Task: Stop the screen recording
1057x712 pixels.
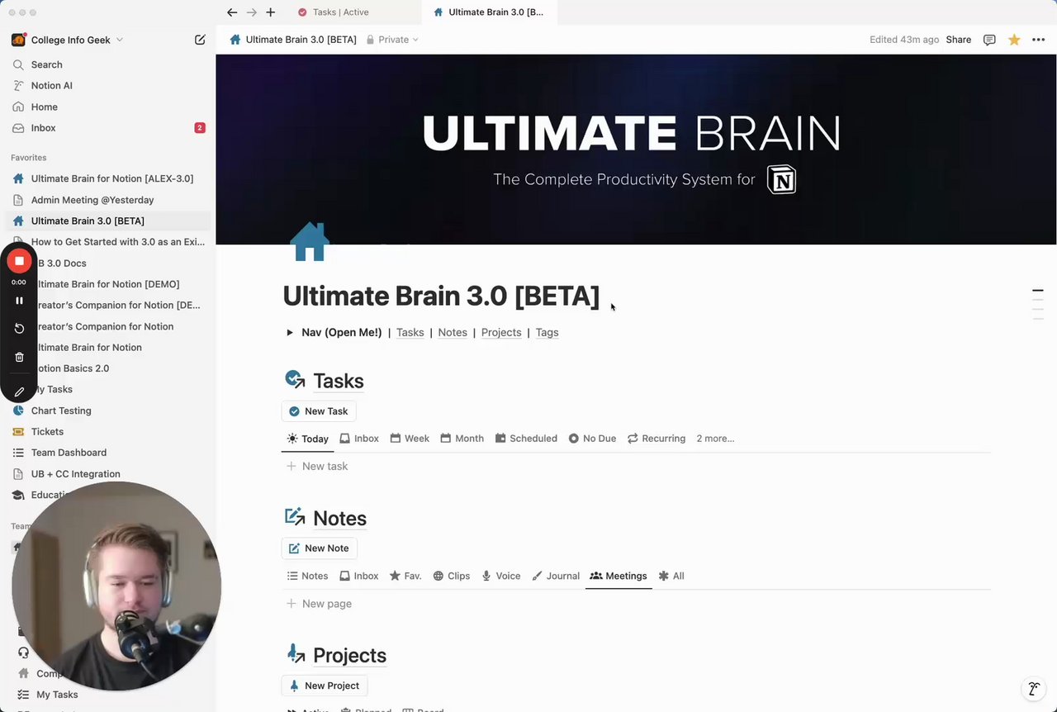Action: coord(19,261)
